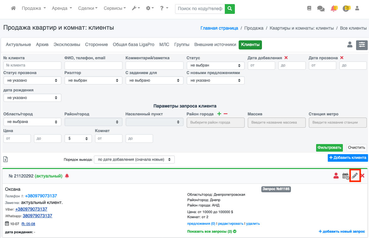Click the Добавить клиента button
Image resolution: width=369 pixels, height=238 pixels.
(348, 158)
